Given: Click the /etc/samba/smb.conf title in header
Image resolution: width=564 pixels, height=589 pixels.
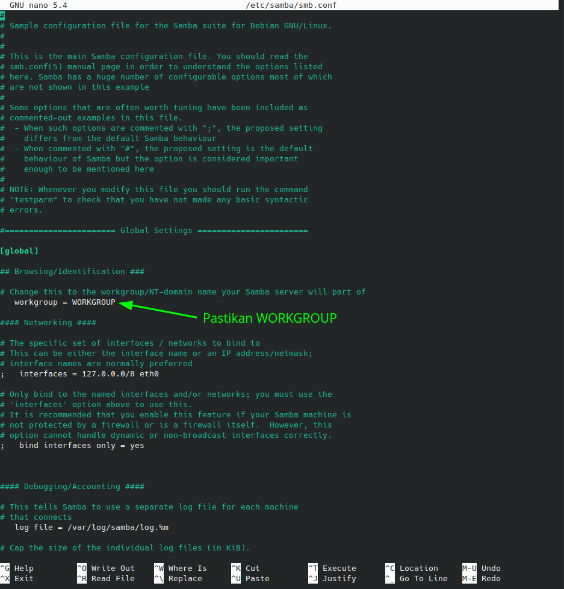Looking at the screenshot, I should point(291,5).
